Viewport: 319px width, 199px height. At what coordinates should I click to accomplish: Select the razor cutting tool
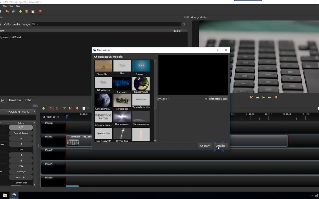[x=57, y=108]
